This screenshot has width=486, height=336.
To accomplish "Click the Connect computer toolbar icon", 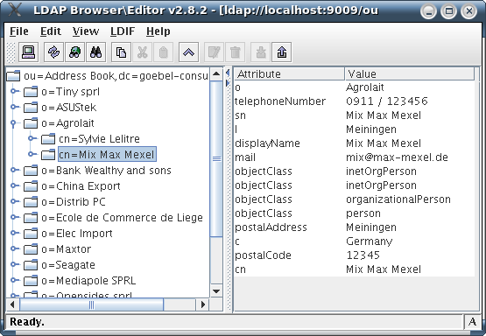I will 29,52.
